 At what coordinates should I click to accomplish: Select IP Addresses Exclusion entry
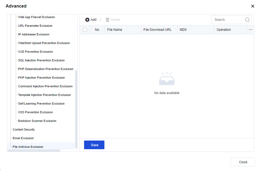pos(34,34)
